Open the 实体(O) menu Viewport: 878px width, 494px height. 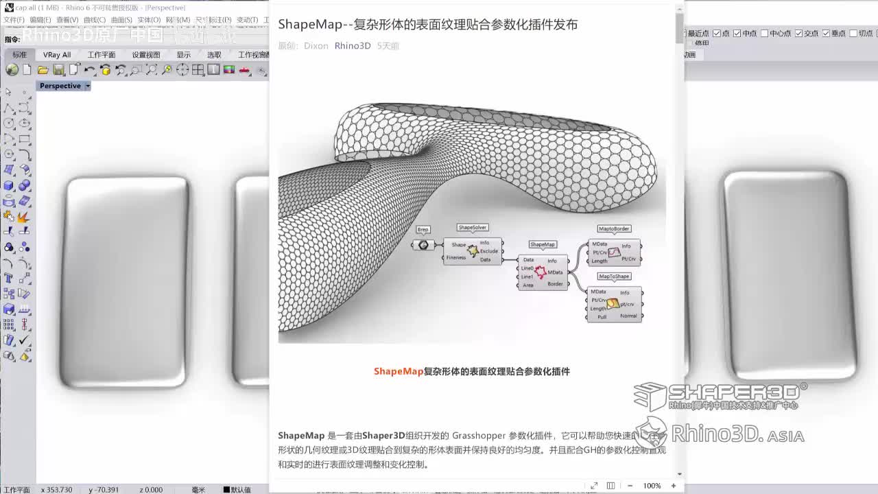tap(149, 20)
